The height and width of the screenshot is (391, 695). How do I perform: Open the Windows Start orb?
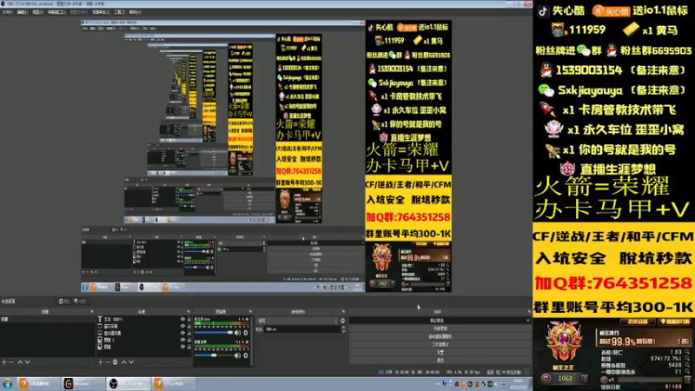[x=7, y=384]
